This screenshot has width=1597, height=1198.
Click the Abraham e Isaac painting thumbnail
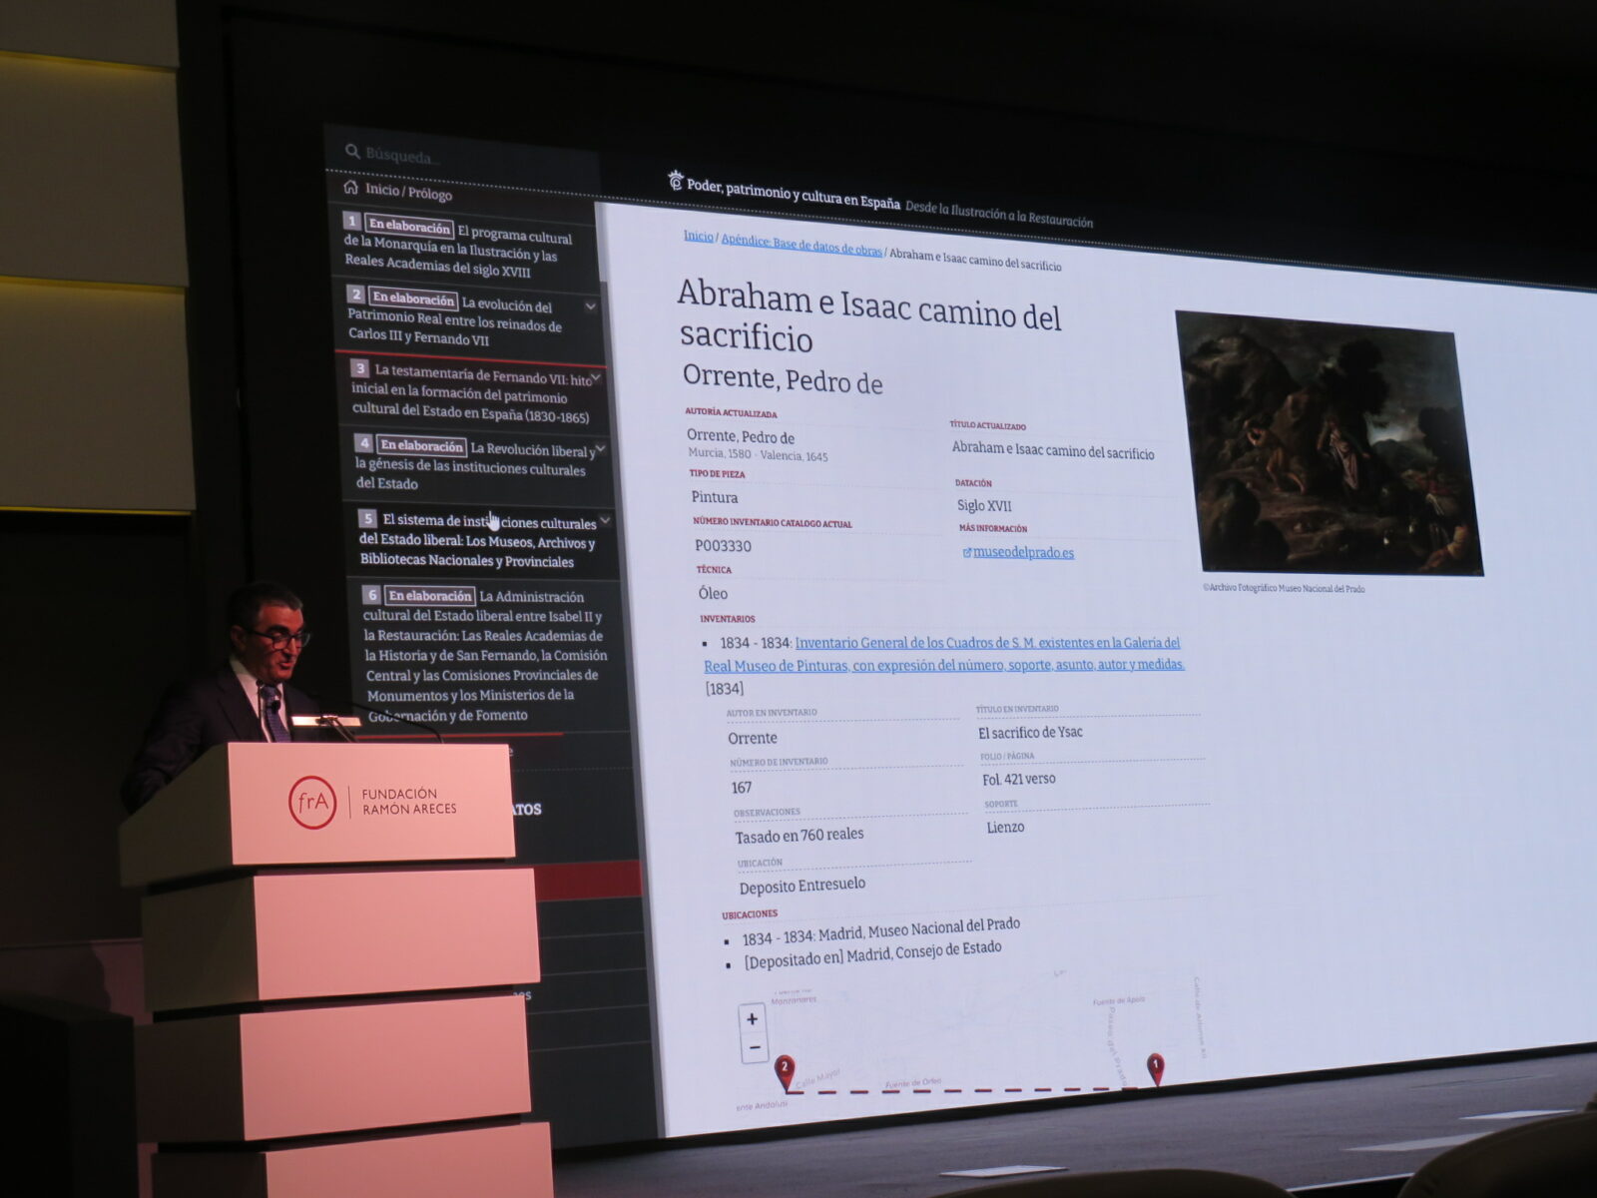coord(1329,443)
